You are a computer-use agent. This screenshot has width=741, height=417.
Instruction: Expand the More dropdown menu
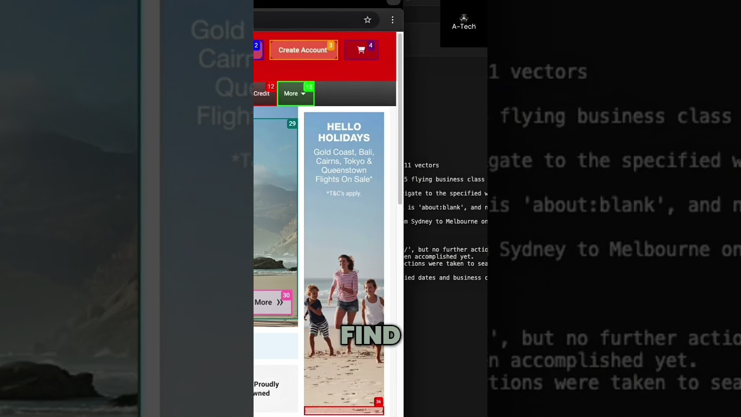point(295,93)
